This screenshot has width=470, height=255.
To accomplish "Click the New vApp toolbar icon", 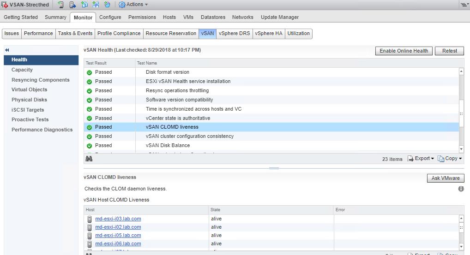I will point(96,5).
